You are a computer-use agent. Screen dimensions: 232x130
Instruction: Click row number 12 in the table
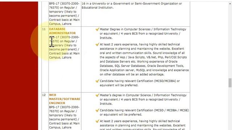(44, 95)
